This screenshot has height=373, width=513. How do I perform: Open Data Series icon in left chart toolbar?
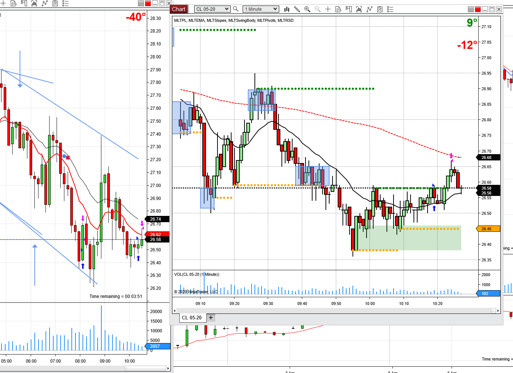[34, 3]
